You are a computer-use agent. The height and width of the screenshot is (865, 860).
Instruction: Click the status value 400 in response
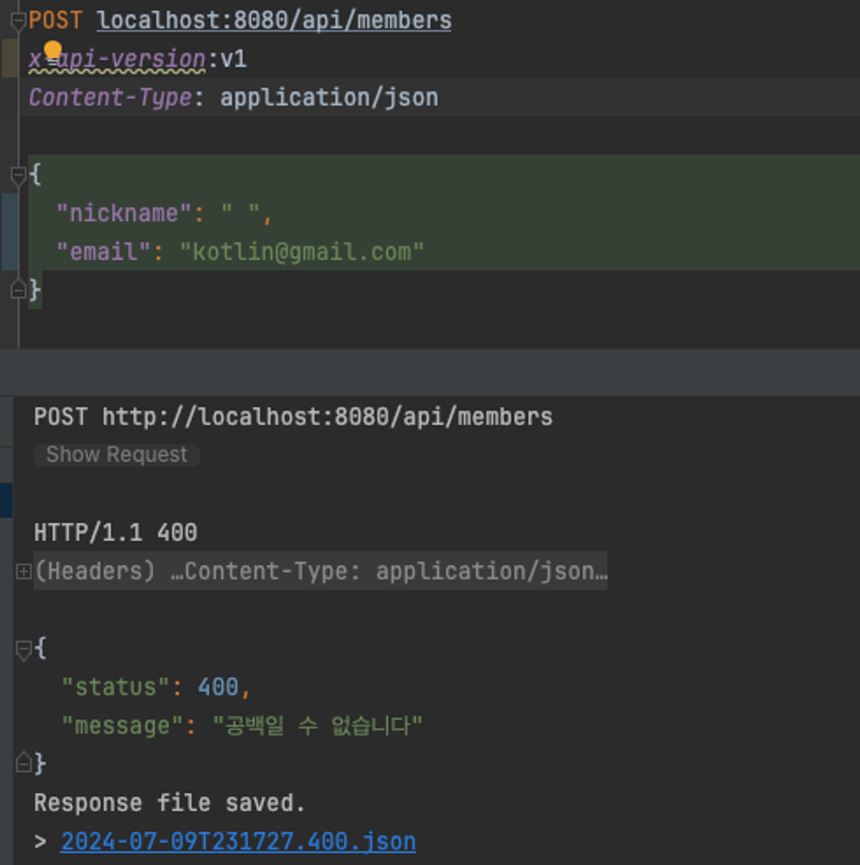[218, 687]
